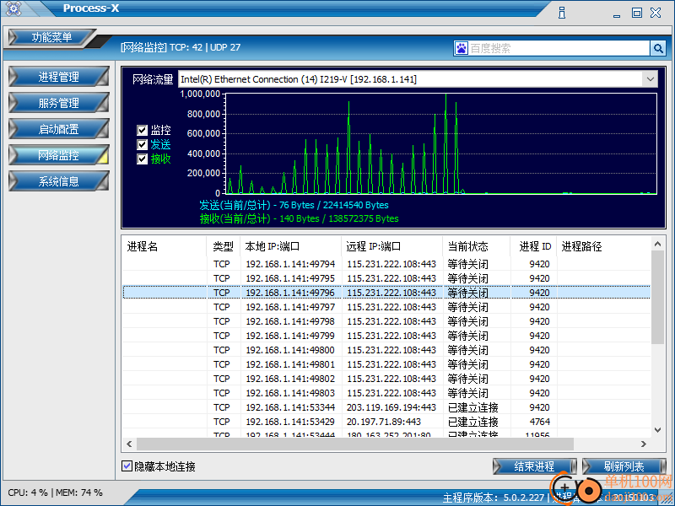The width and height of the screenshot is (675, 506).
Task: Open the info icon in title bar
Action: [x=562, y=13]
